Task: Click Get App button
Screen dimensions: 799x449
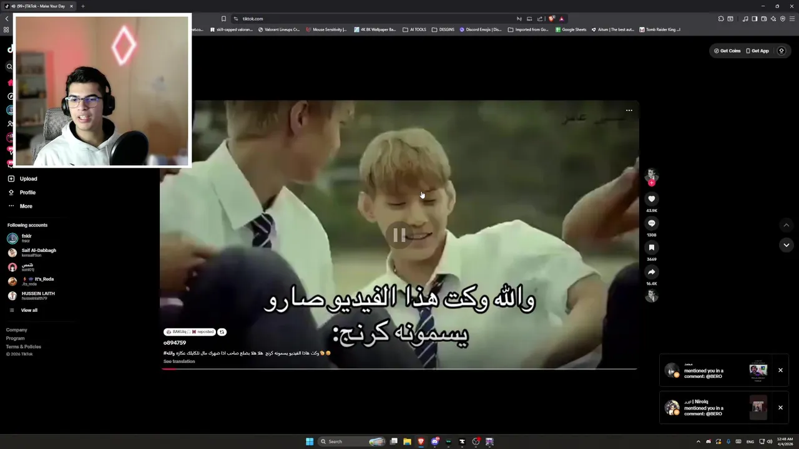Action: [758, 51]
